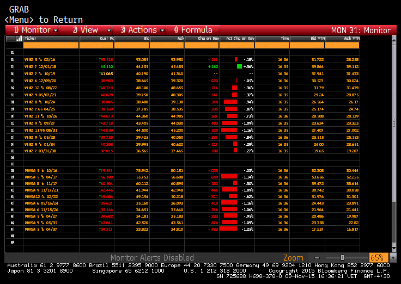Select VENZ 7.65 04/25 ticker
The width and height of the screenshot is (401, 284).
click(40, 109)
